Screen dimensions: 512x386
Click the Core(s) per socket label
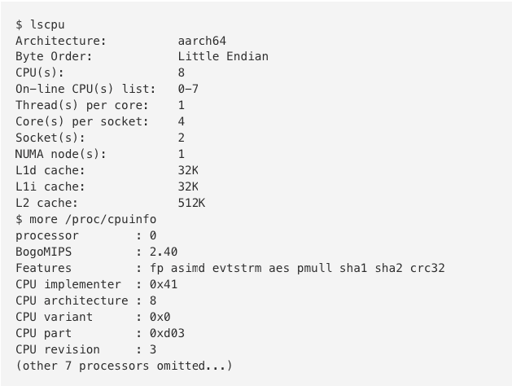pos(81,122)
